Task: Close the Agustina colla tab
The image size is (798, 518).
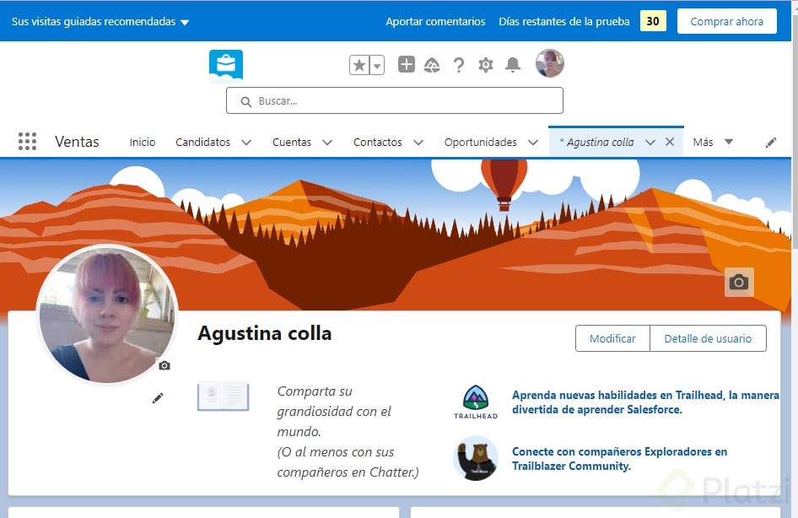Action: [x=670, y=142]
